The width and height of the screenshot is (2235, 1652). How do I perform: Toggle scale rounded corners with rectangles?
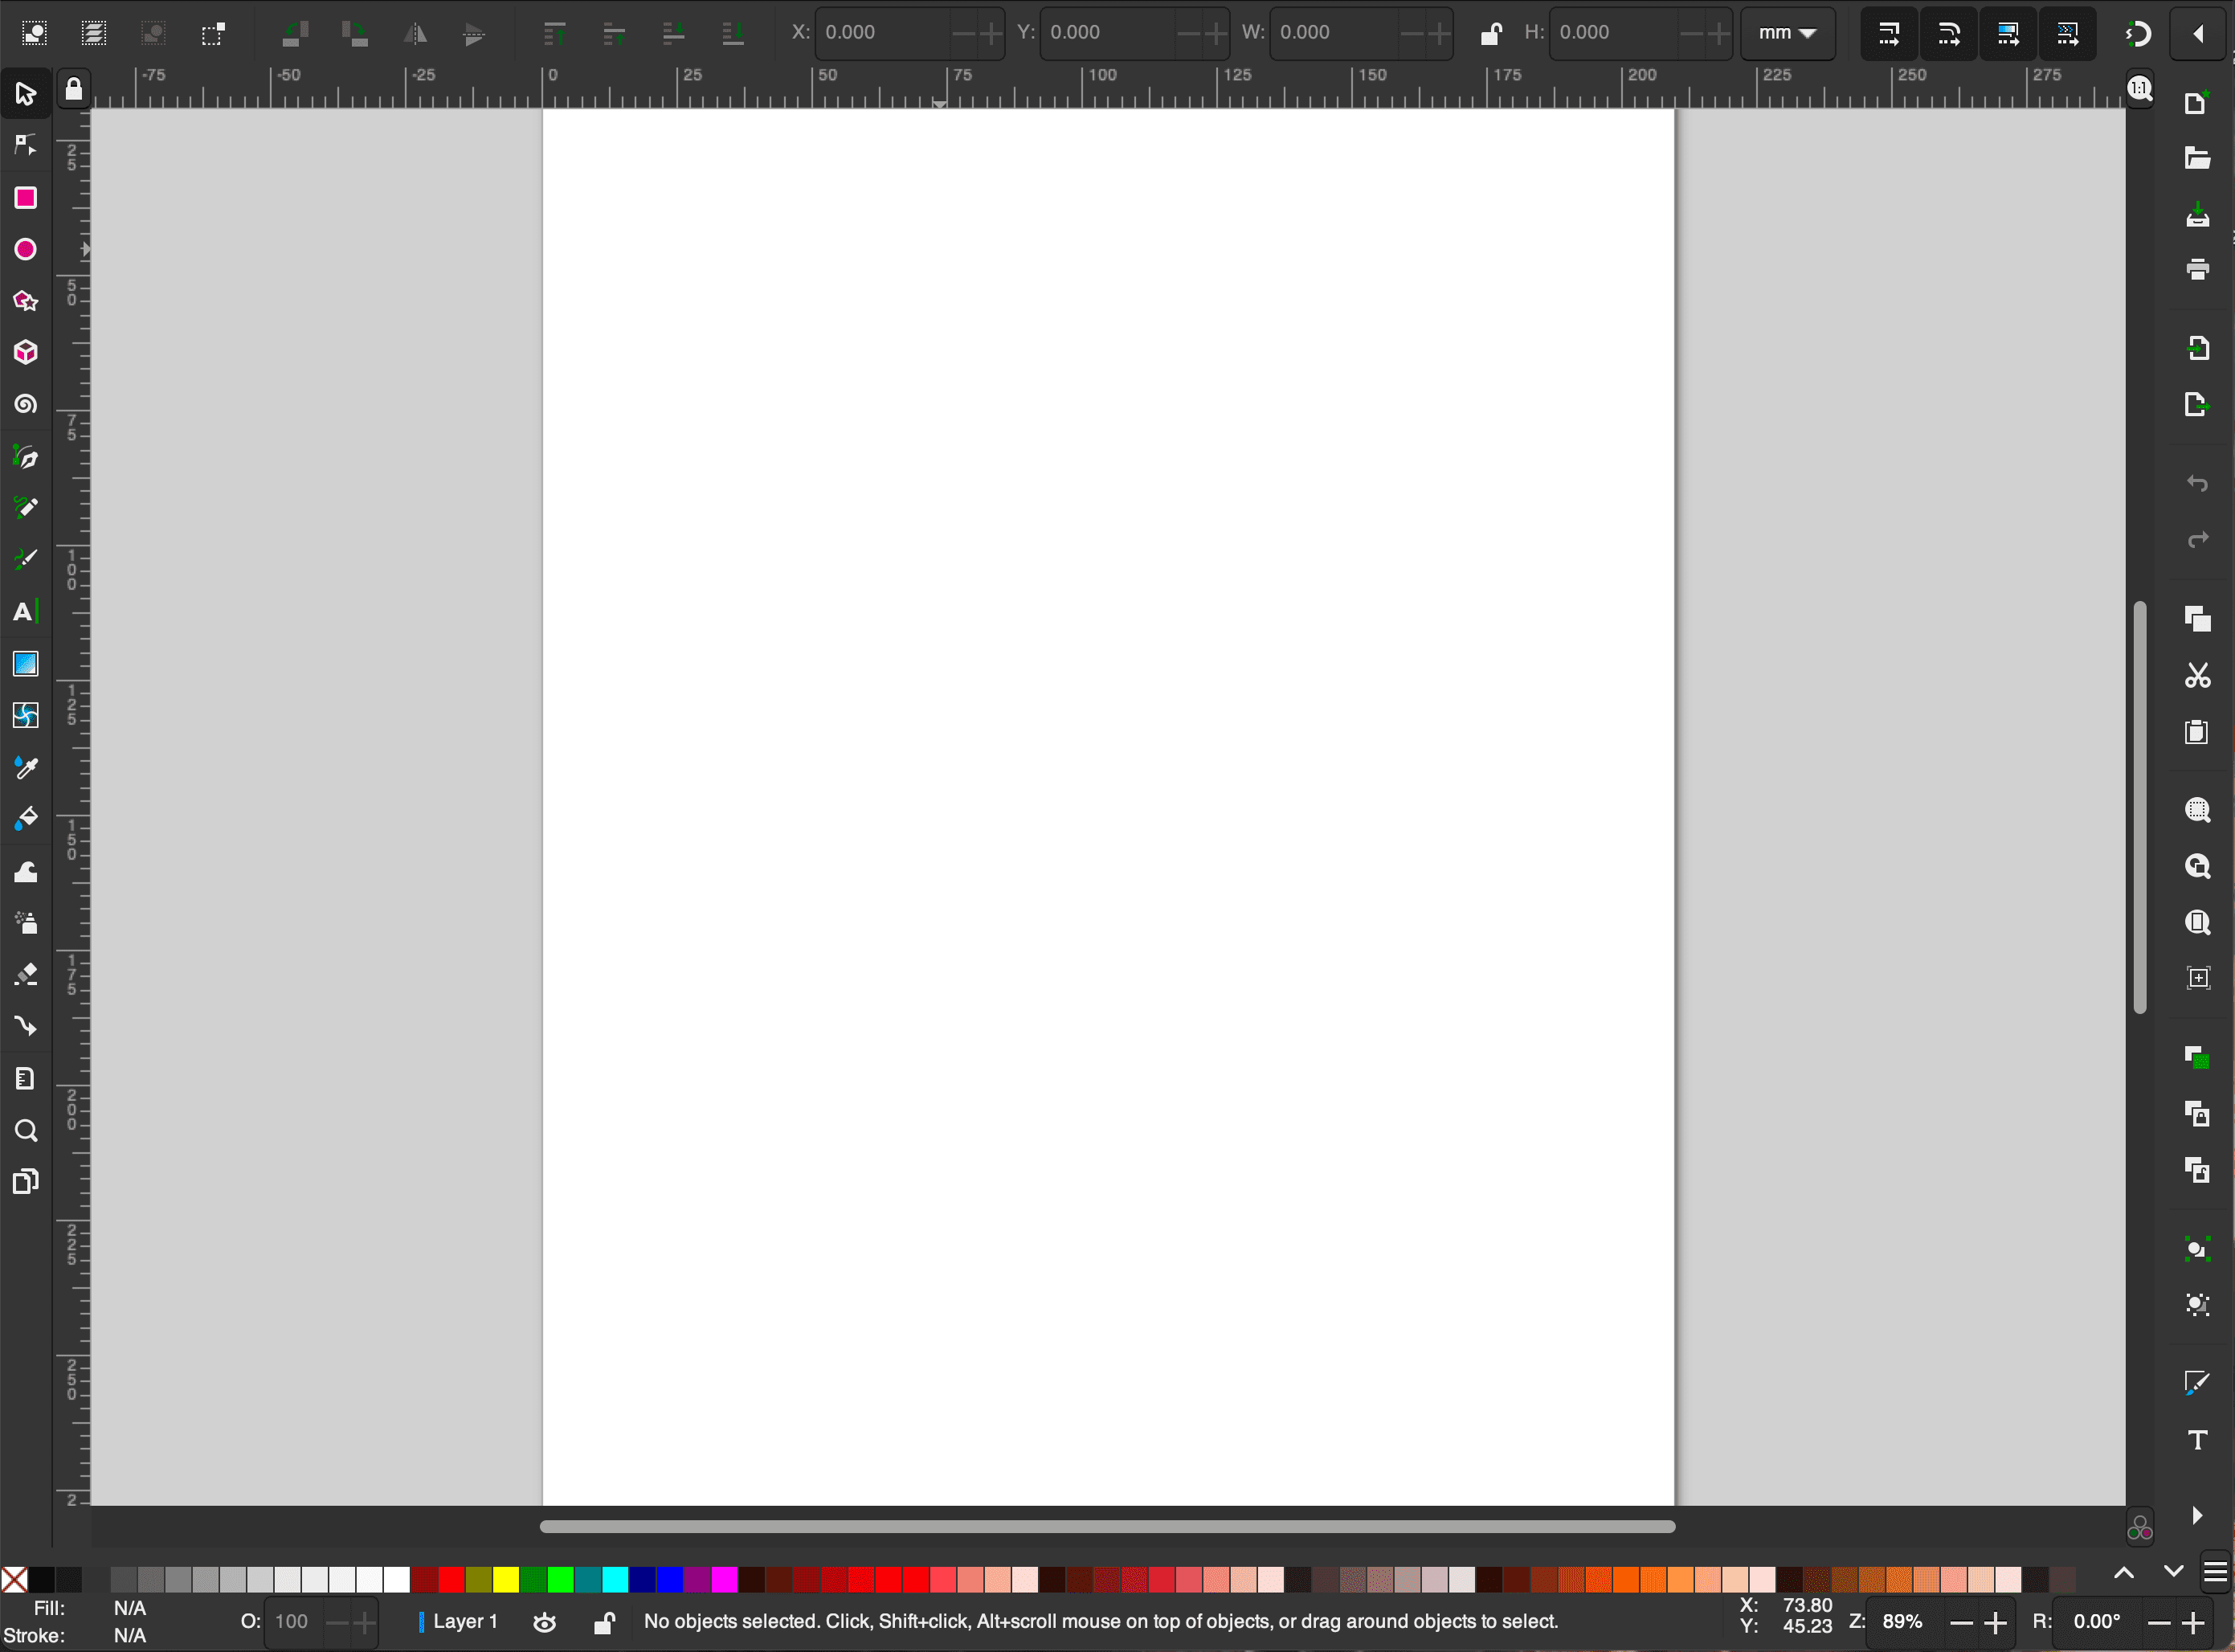click(x=1949, y=34)
